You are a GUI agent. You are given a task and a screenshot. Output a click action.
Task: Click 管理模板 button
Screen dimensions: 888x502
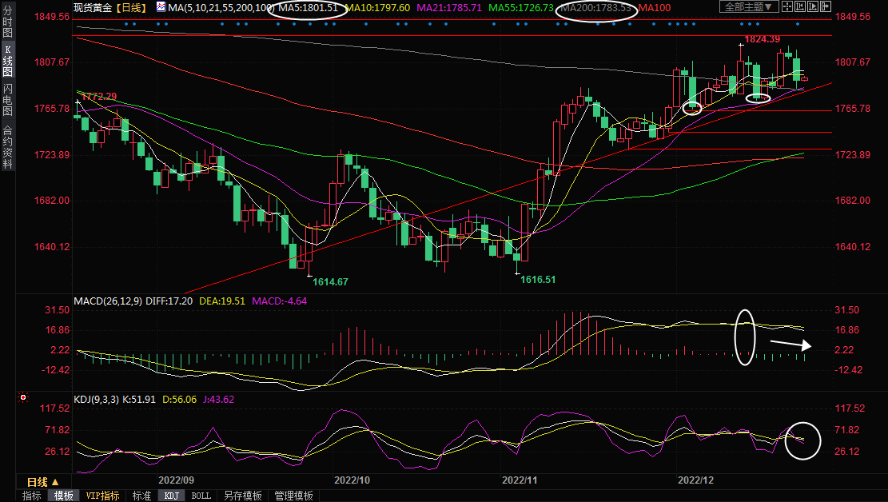(293, 496)
